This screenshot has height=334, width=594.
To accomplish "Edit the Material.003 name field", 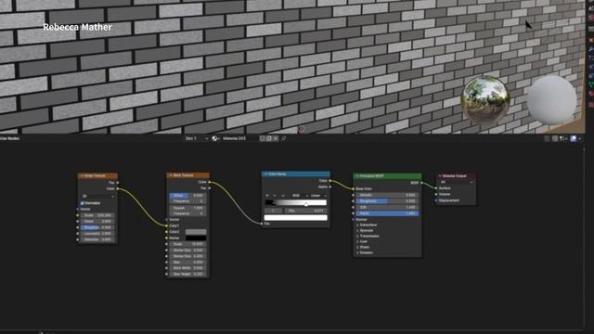I will (239, 138).
